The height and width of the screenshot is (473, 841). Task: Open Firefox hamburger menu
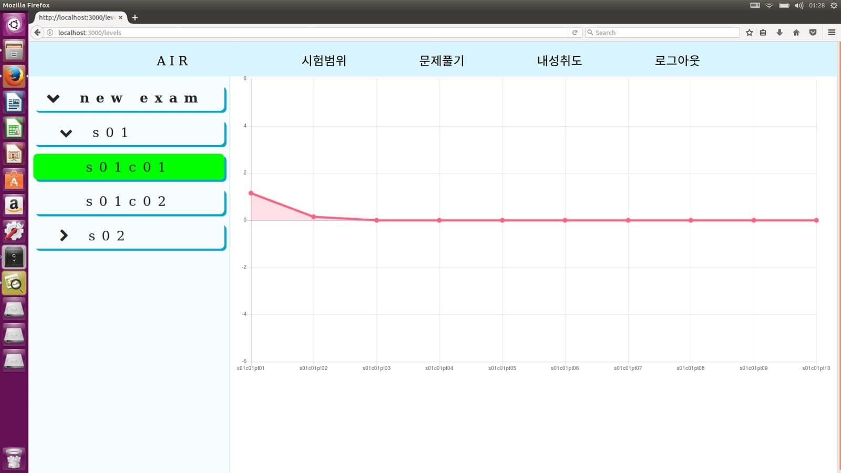pyautogui.click(x=832, y=33)
